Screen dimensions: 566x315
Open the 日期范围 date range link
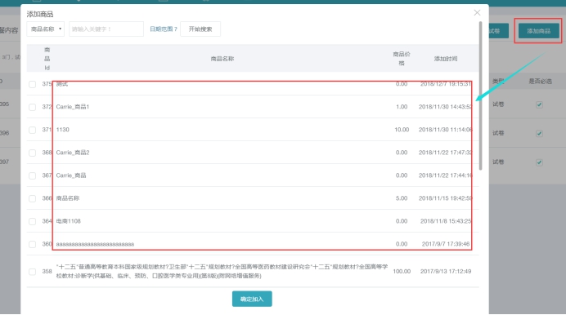tap(163, 29)
